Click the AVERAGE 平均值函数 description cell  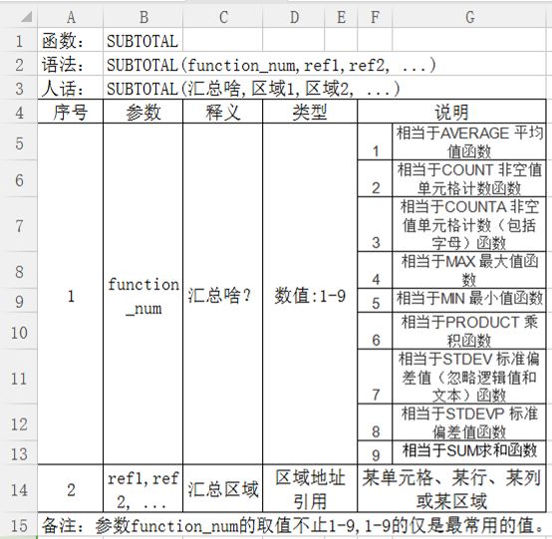click(469, 141)
